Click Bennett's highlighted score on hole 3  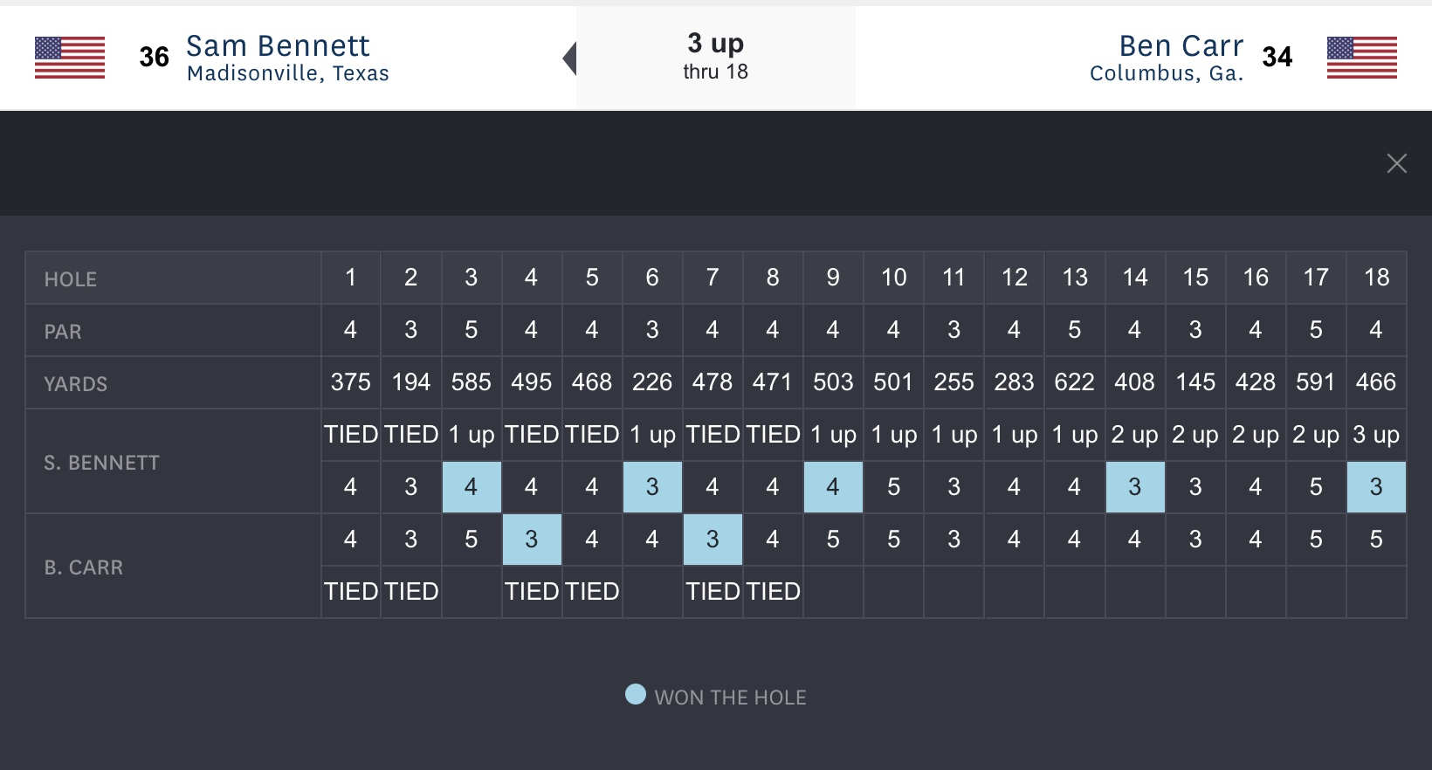coord(472,487)
